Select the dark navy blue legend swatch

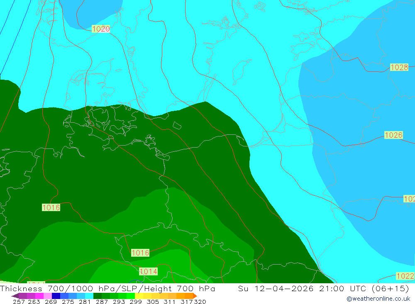tap(56, 296)
